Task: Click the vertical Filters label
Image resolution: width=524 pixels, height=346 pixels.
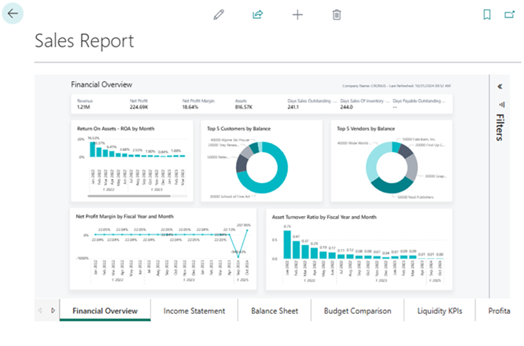Action: (500, 127)
